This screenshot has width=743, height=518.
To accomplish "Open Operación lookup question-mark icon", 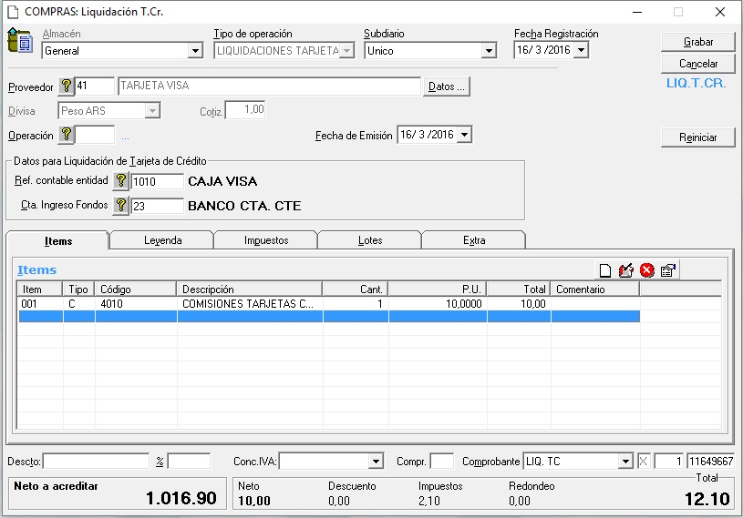I will (67, 135).
